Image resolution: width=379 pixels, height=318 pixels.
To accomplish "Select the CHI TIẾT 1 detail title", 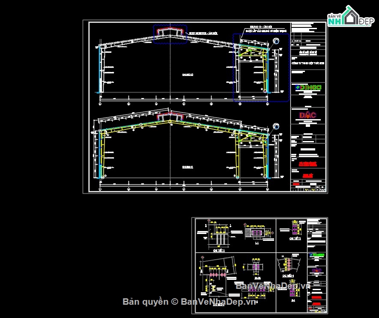I will tap(219, 251).
